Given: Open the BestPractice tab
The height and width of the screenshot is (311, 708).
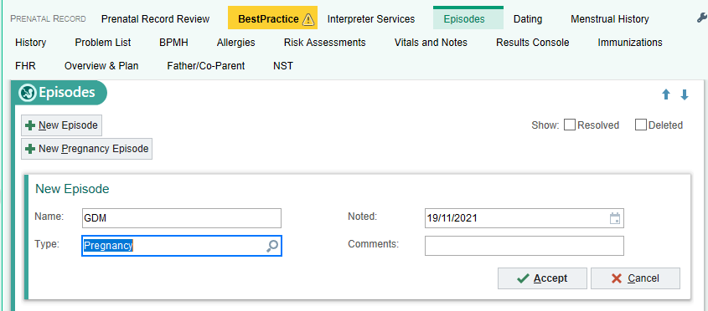Looking at the screenshot, I should [272, 18].
